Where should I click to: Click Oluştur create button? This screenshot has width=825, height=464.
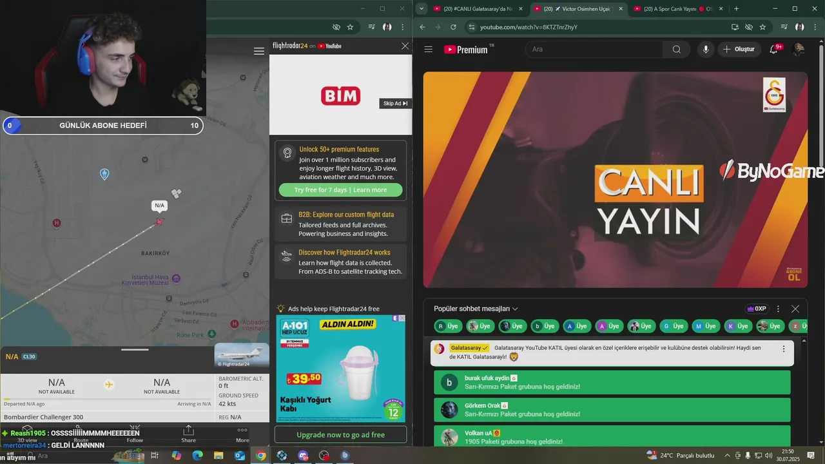coord(739,50)
